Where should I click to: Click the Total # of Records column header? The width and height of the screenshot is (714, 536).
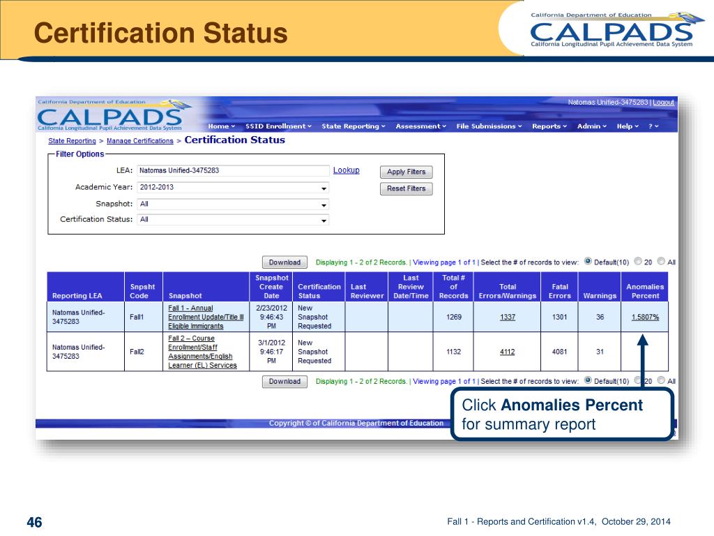pyautogui.click(x=453, y=287)
